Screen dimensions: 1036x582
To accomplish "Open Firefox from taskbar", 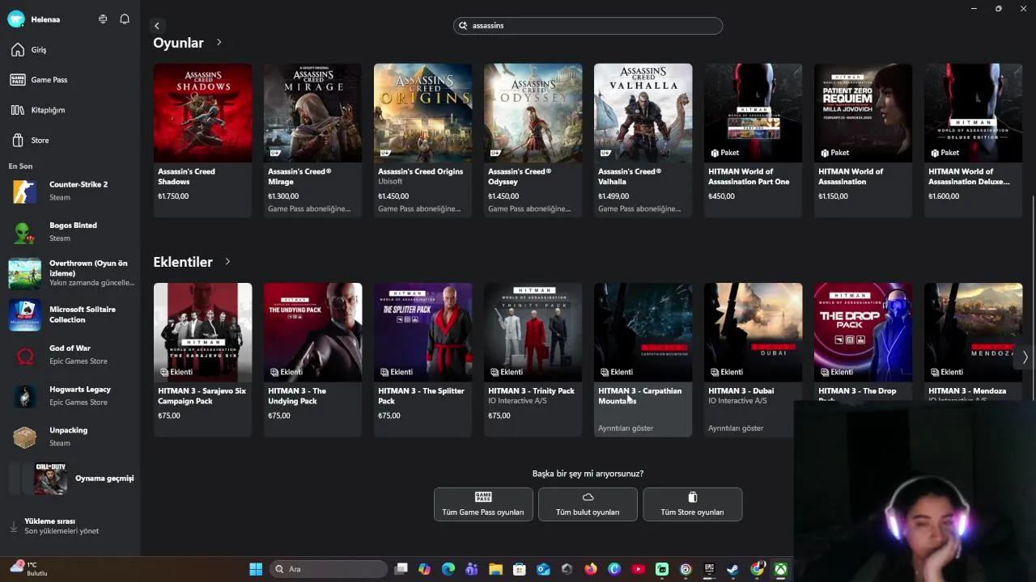I will coord(591,569).
